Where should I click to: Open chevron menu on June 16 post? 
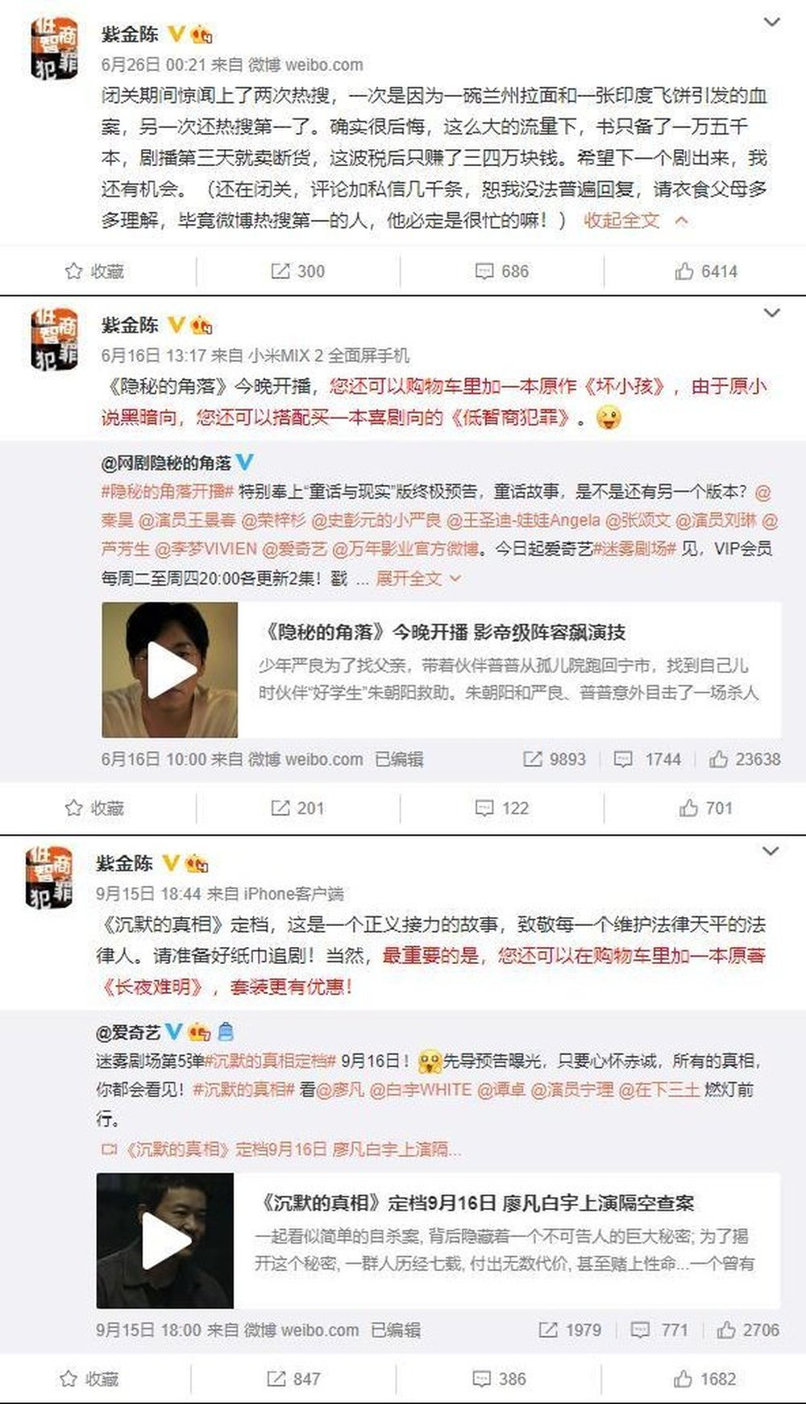[772, 313]
